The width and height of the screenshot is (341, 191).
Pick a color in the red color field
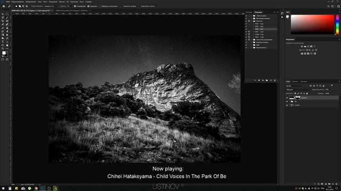pos(312,24)
